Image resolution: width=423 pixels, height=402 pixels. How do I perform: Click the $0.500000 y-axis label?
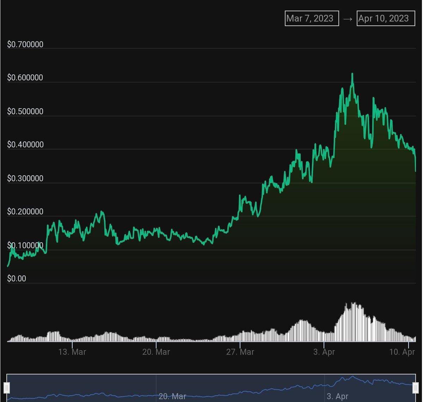pyautogui.click(x=25, y=111)
